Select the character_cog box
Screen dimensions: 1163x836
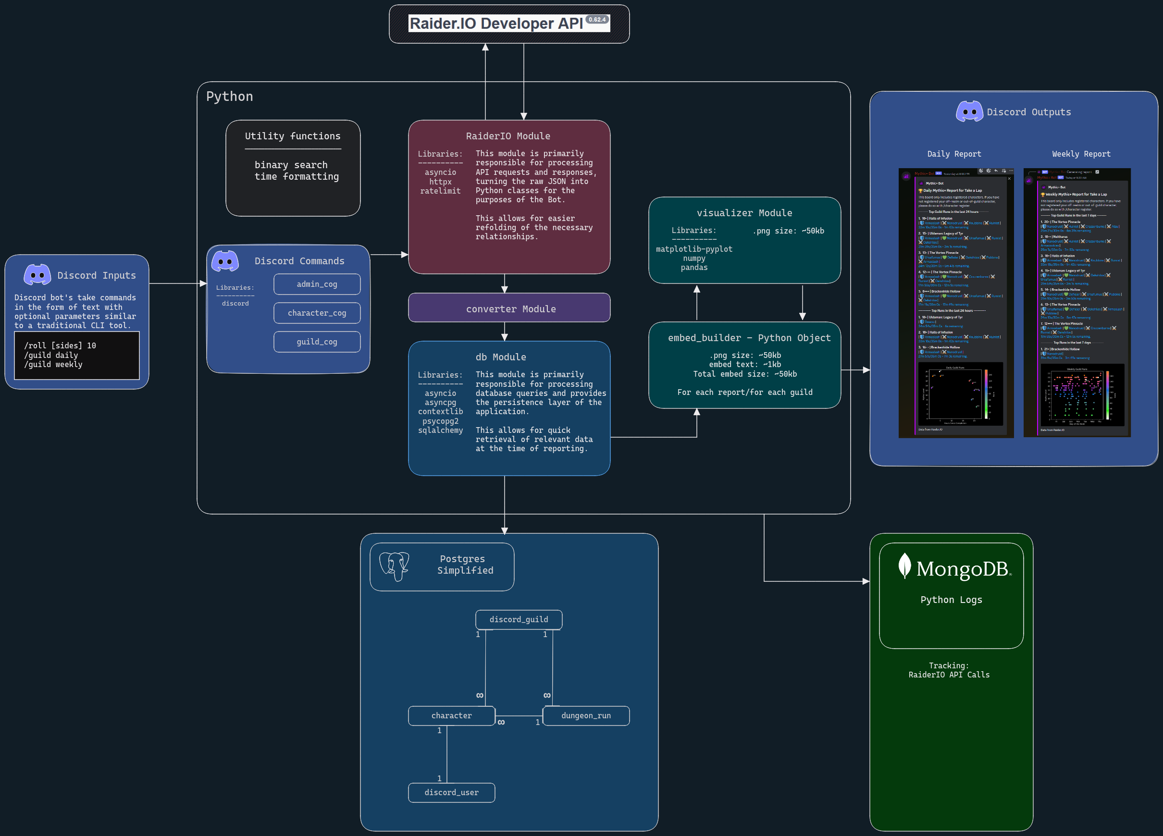tap(317, 313)
